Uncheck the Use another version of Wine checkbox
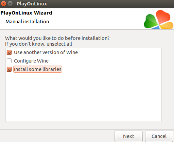This screenshot has height=142, width=174. 9,52
